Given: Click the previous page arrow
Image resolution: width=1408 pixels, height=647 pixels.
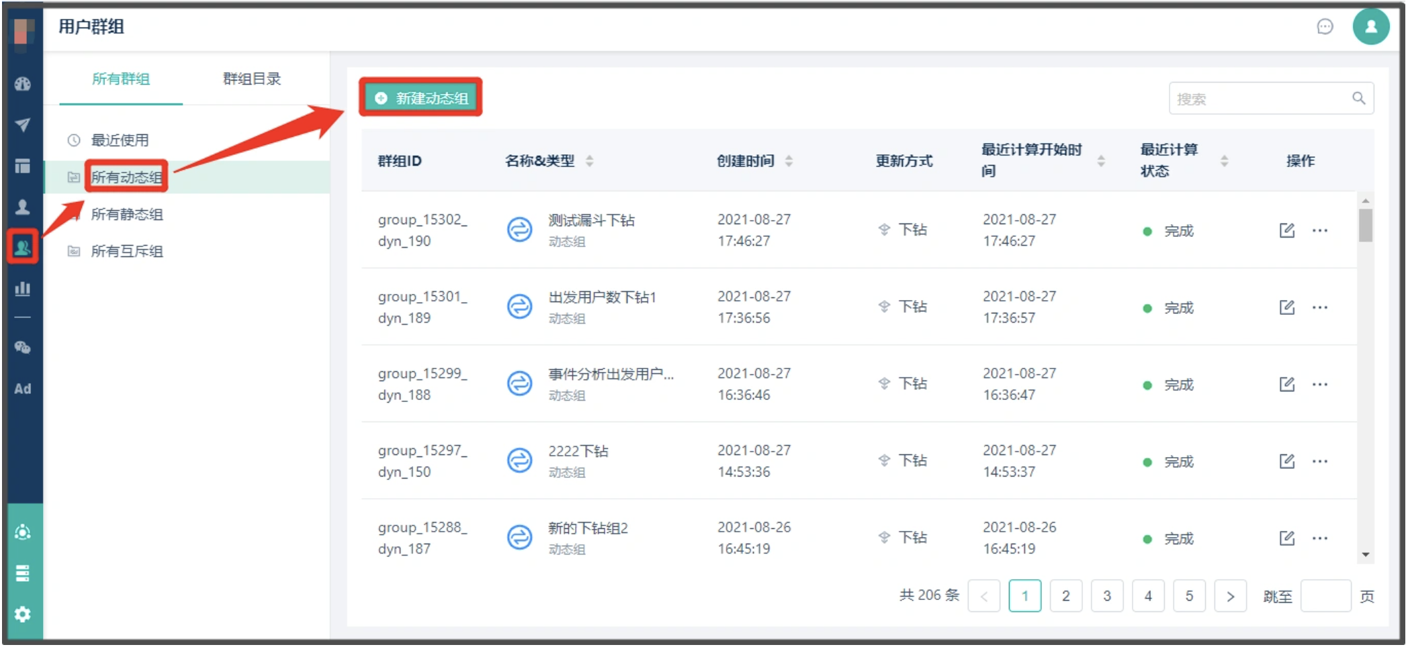Looking at the screenshot, I should click(984, 596).
